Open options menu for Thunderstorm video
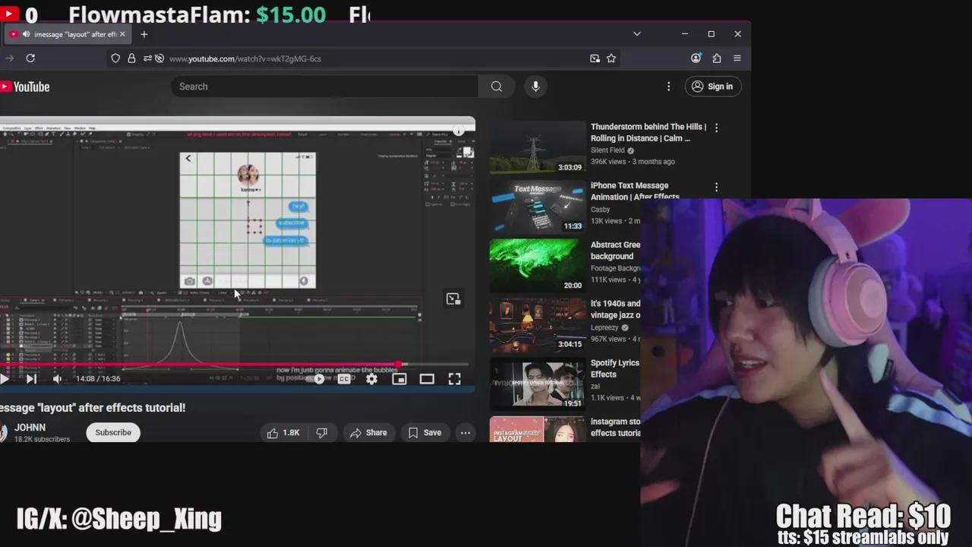 716,128
